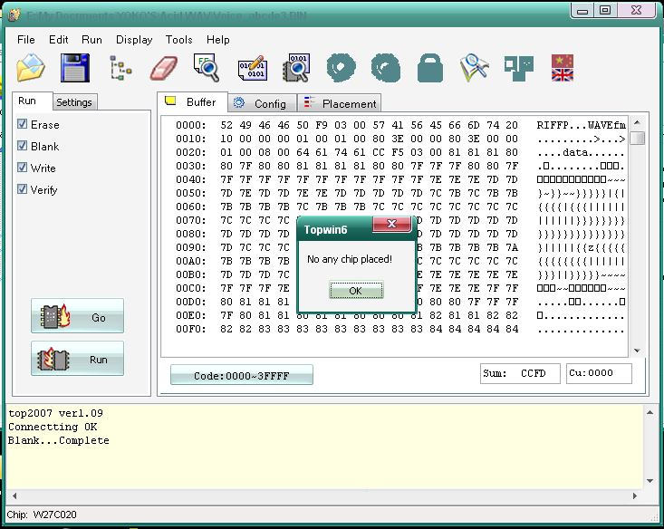This screenshot has height=529, width=664.
Task: Select the first round teal toolbar icon
Action: pyautogui.click(x=341, y=68)
